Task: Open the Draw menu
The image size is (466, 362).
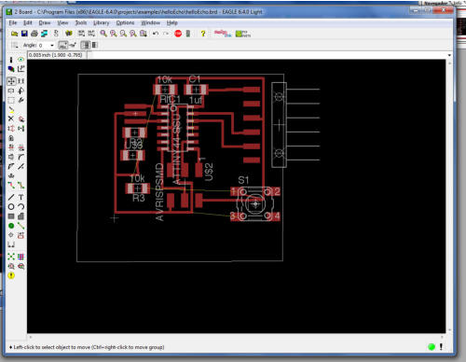Action: [x=45, y=22]
